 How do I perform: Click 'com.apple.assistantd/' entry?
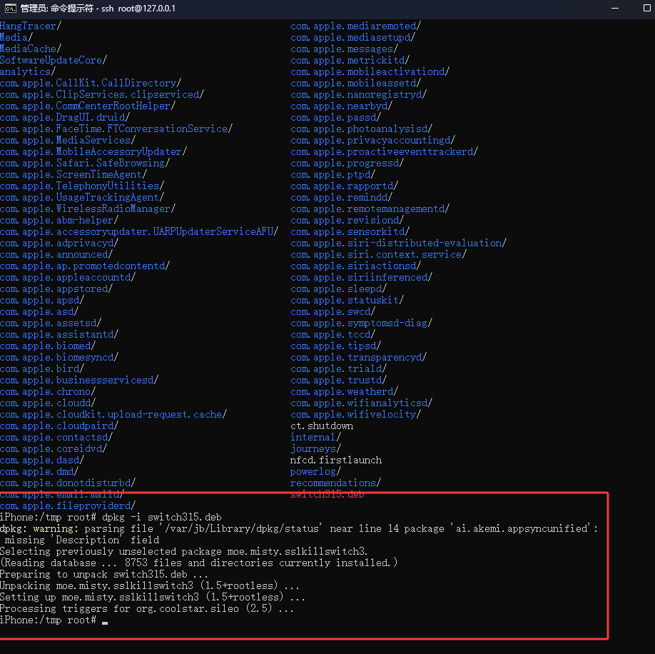59,334
